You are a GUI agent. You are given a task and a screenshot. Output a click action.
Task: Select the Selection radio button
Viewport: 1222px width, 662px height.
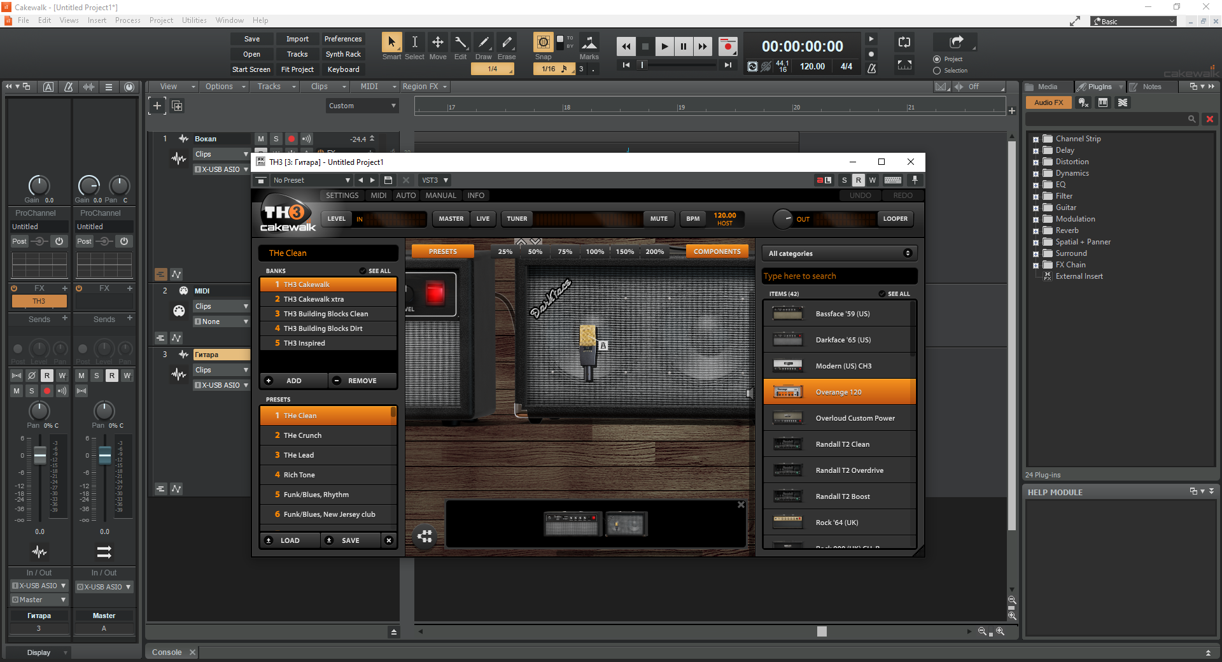click(x=937, y=71)
